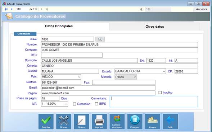Click the app icon in title bar

4,4
